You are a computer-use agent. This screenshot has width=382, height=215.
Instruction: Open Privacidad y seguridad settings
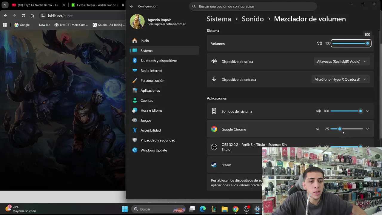(x=164, y=140)
